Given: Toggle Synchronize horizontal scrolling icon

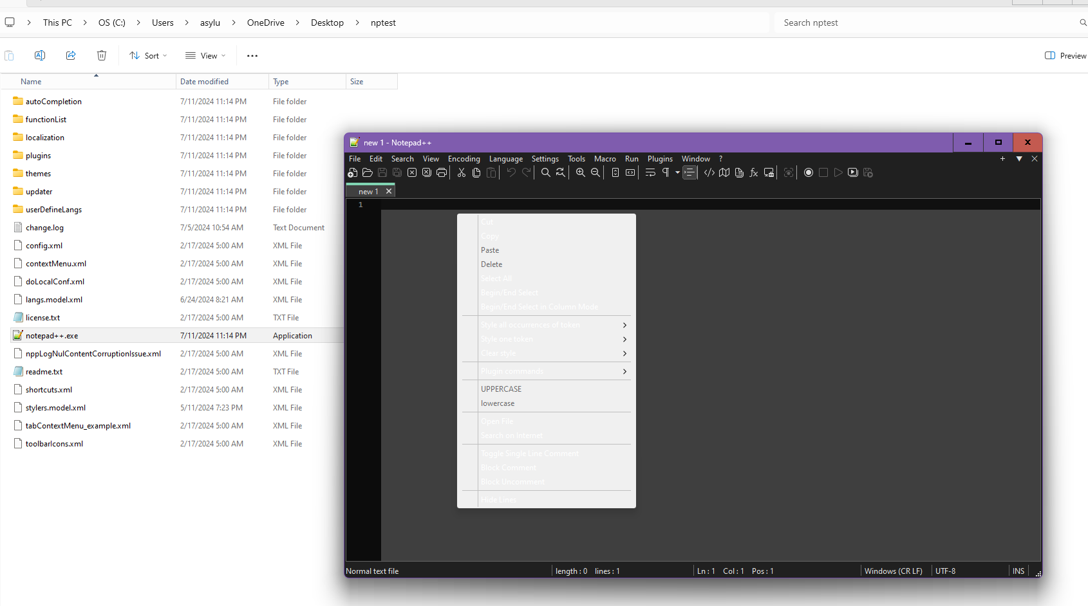Looking at the screenshot, I should (x=630, y=172).
